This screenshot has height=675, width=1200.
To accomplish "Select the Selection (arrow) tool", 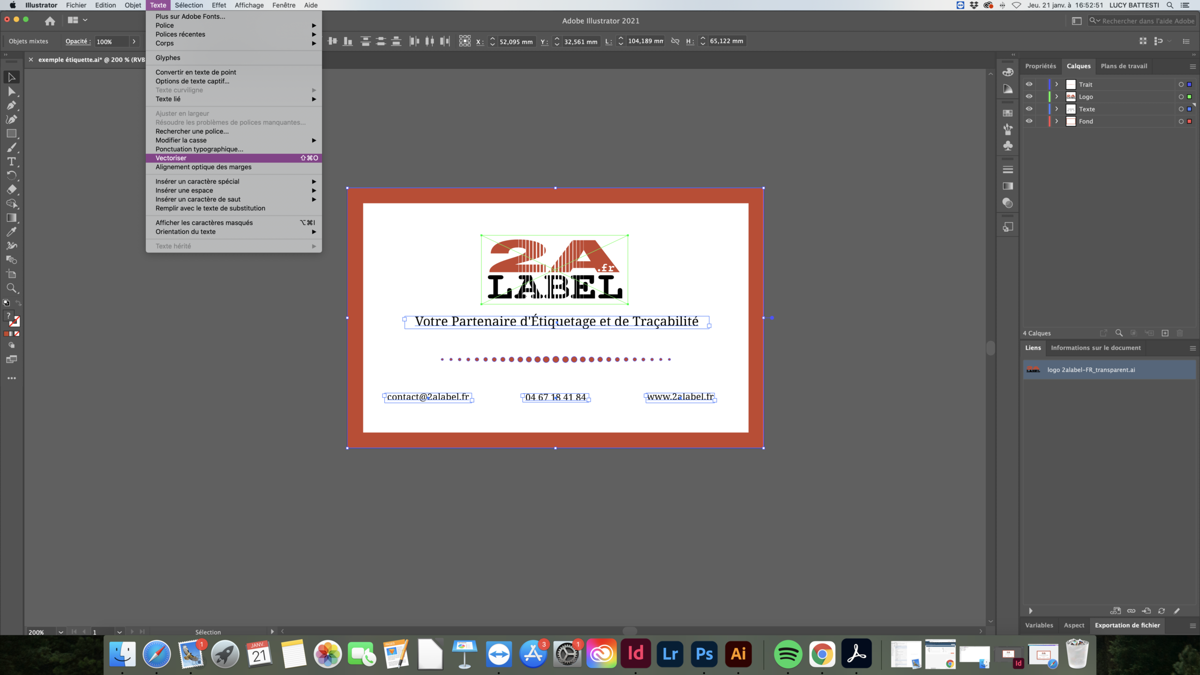I will (x=12, y=77).
